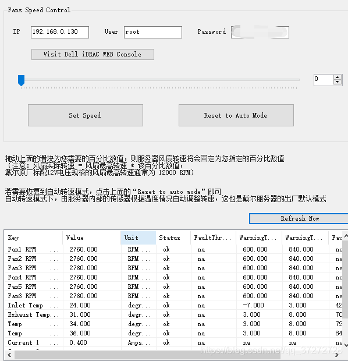Viewport: 348px width, 361px height.
Task: Click the 36.000 Temp value cell
Action: pyautogui.click(x=80, y=334)
